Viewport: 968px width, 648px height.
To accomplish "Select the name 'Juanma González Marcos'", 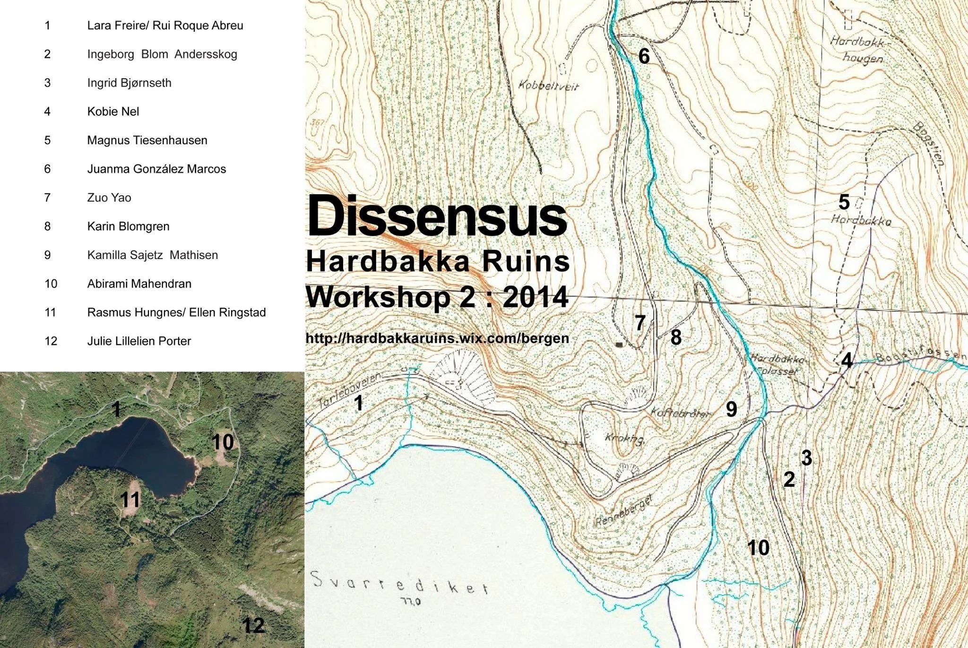I will tap(156, 169).
